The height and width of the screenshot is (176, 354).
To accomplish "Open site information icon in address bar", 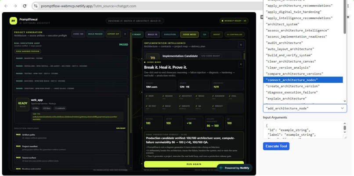I will point(36,6).
